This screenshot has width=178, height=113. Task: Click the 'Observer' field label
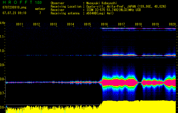(x=57, y=3)
